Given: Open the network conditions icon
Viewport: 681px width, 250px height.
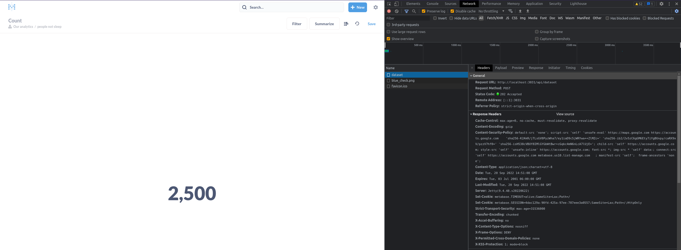Looking at the screenshot, I should tap(510, 11).
